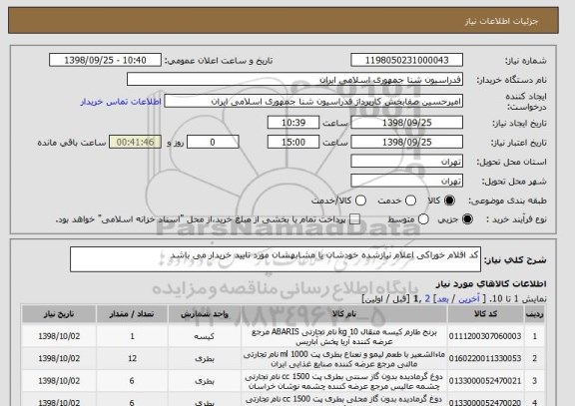
Task: Select the خدمت radio button
Action: (x=410, y=201)
